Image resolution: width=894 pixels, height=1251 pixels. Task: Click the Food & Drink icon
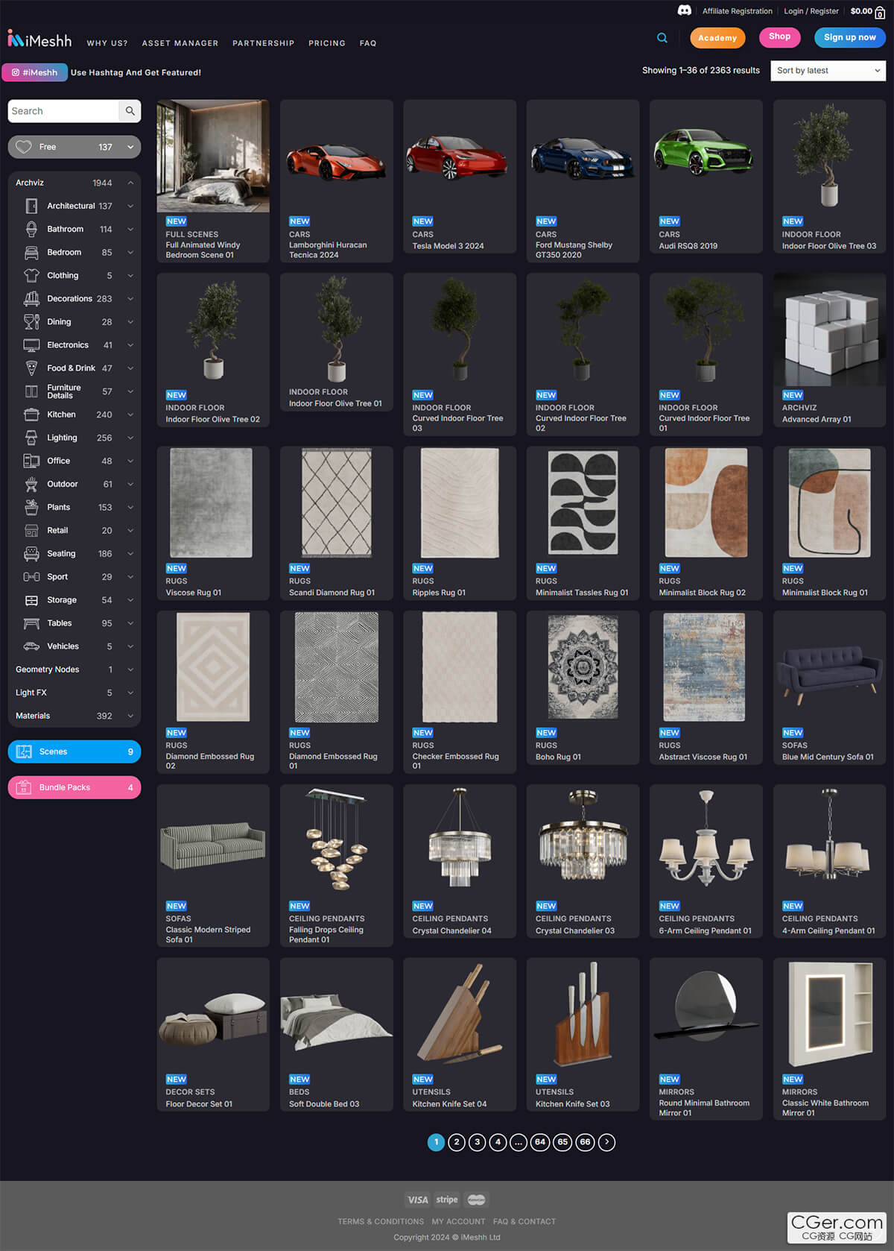31,368
